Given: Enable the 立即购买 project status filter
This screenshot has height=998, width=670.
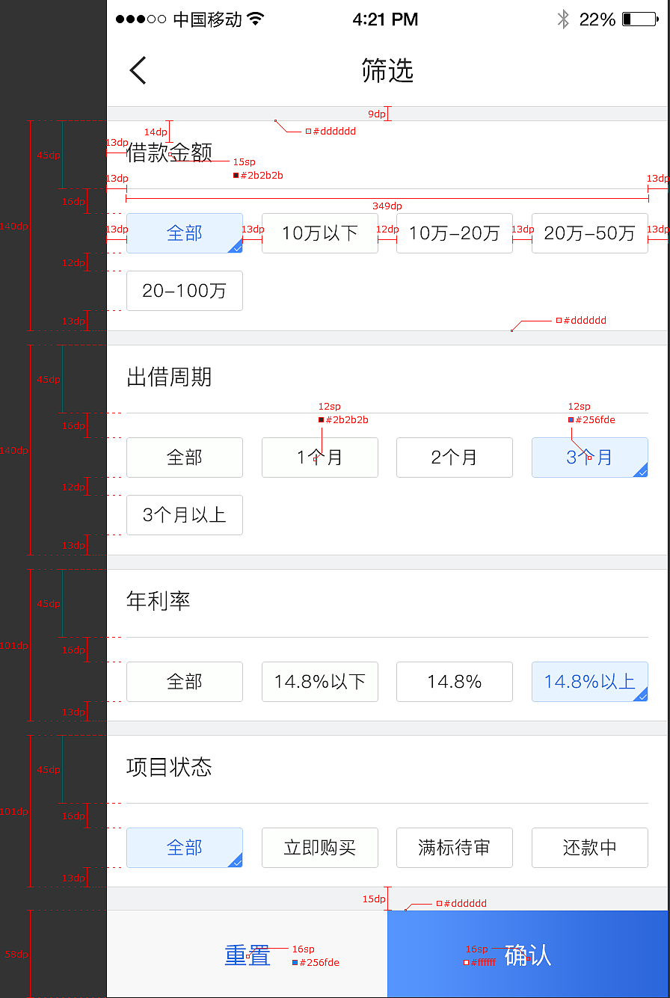Looking at the screenshot, I should click(x=319, y=848).
